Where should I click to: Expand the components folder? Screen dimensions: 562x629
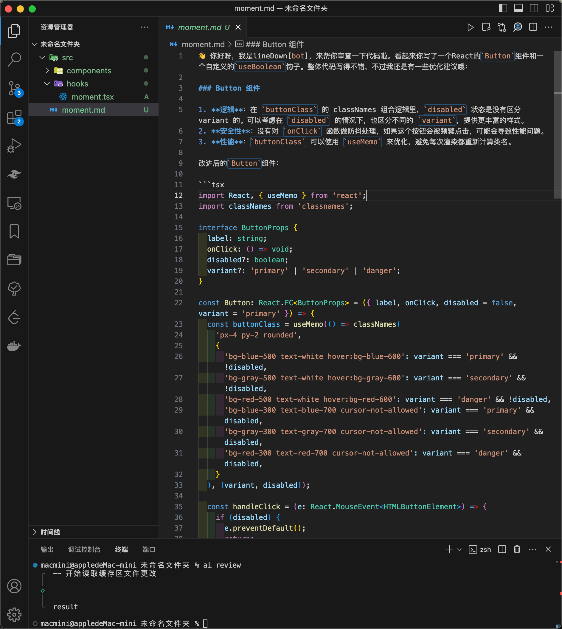[x=48, y=70]
